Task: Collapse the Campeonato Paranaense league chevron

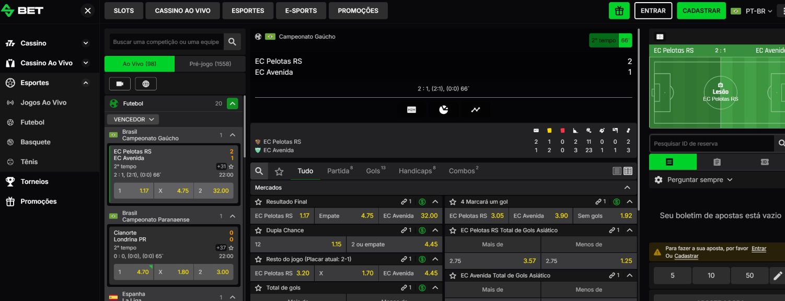Action: [x=233, y=216]
